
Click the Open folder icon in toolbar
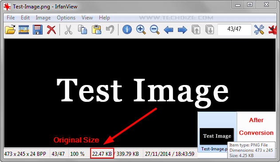(x=10, y=29)
